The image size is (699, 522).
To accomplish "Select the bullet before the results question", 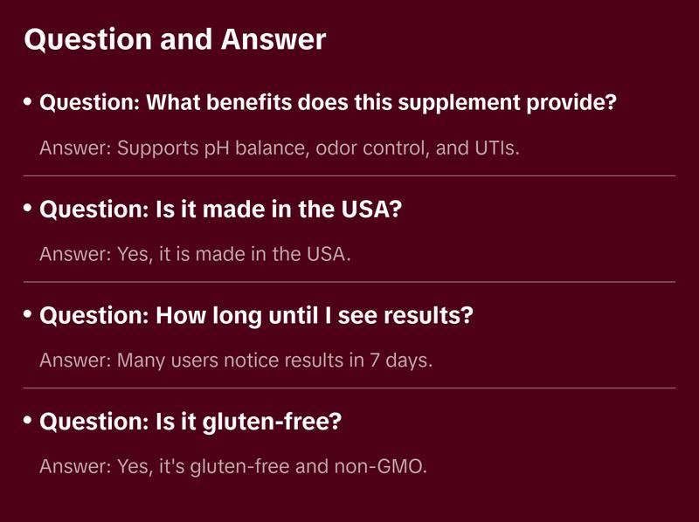I will click(x=28, y=314).
